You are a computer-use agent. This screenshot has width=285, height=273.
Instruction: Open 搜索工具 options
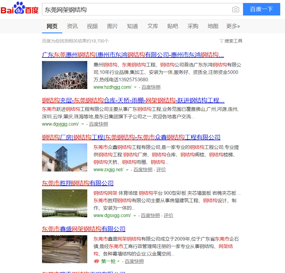[233, 41]
